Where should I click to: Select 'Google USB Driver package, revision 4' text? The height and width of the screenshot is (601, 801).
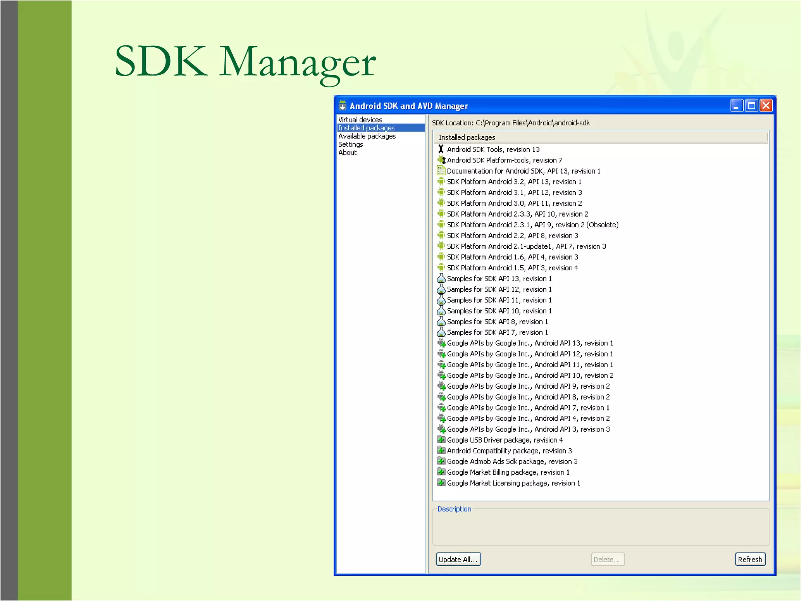505,440
